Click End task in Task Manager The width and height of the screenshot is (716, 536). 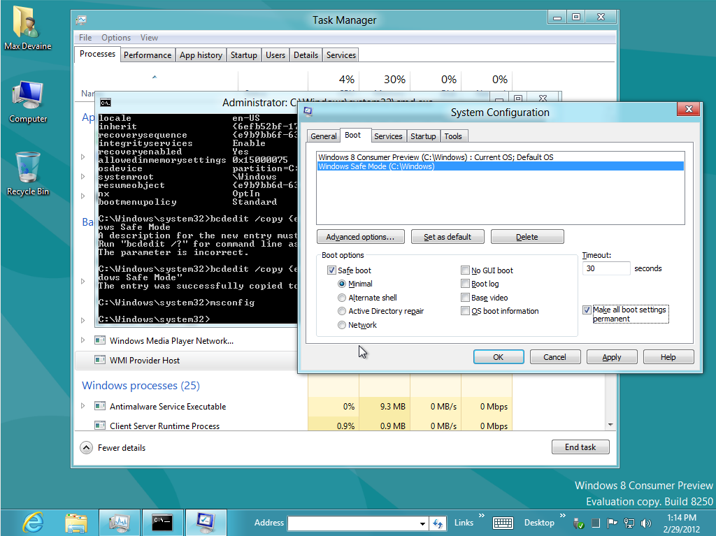click(x=580, y=447)
